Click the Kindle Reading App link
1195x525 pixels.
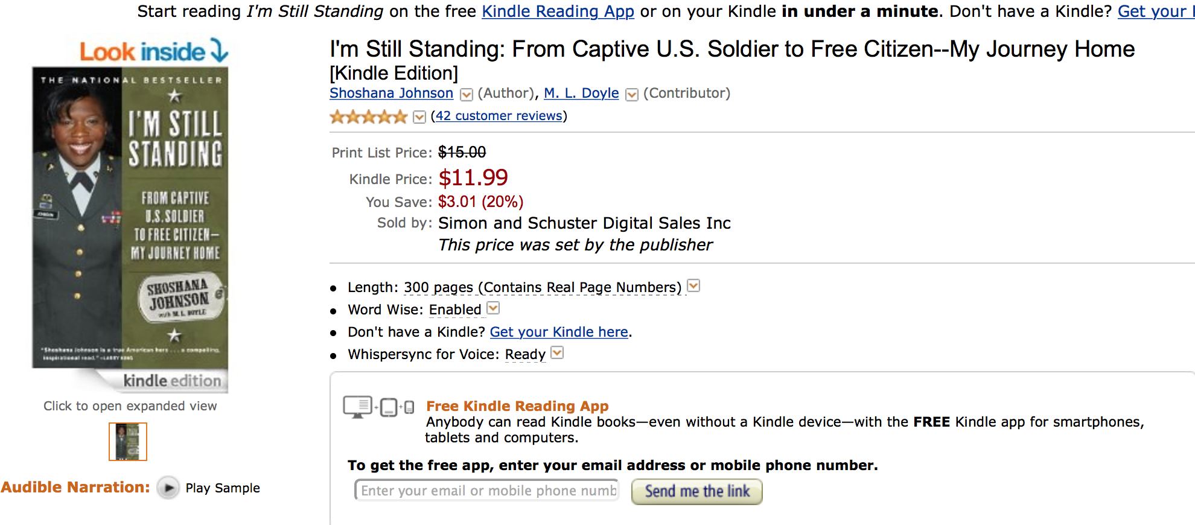click(558, 11)
